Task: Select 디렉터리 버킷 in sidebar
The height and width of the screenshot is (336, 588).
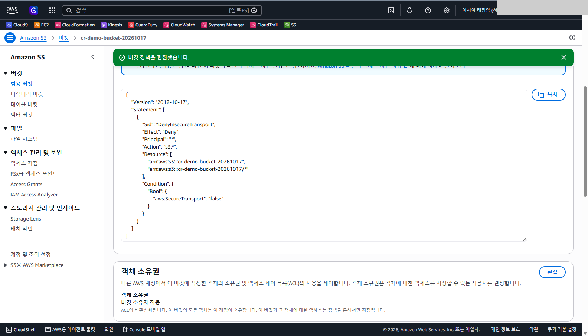Action: pos(27,94)
